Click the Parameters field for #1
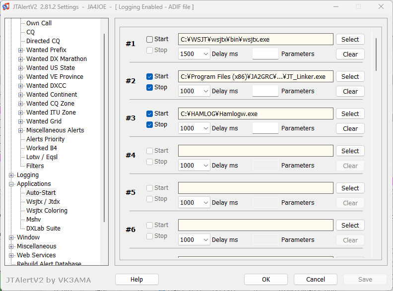Image resolution: width=393 pixels, height=291 pixels. pos(265,54)
